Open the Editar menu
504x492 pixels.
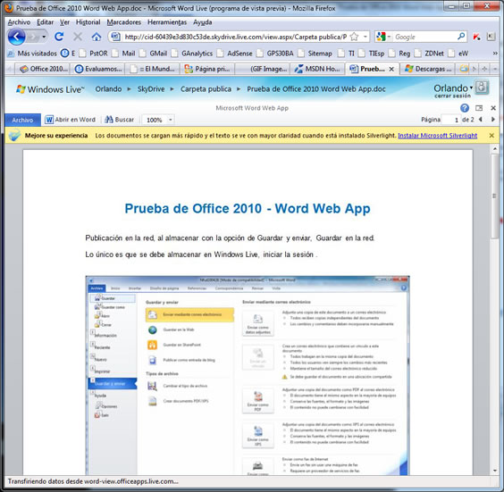pos(45,22)
